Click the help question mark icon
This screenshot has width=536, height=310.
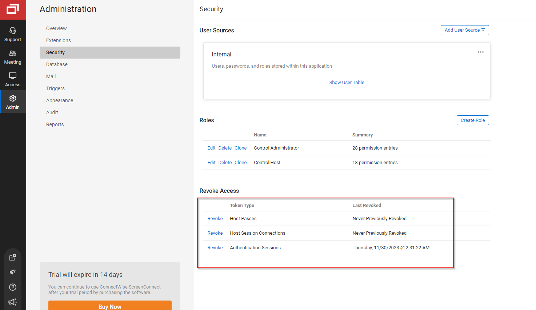click(x=13, y=287)
